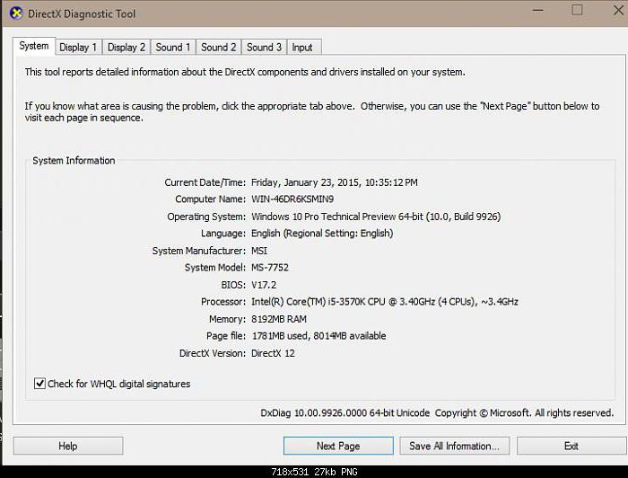The height and width of the screenshot is (478, 628).
Task: Click System Model value MS-7752
Action: click(270, 268)
